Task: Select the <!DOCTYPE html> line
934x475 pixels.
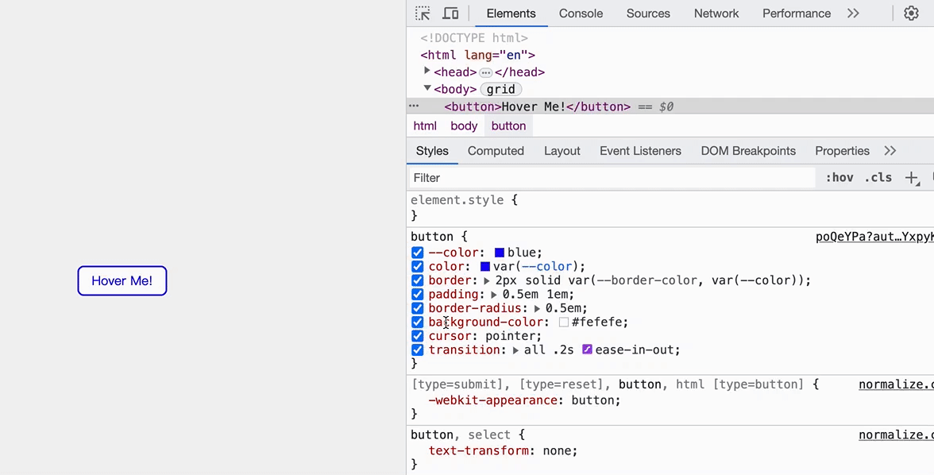Action: [x=474, y=37]
